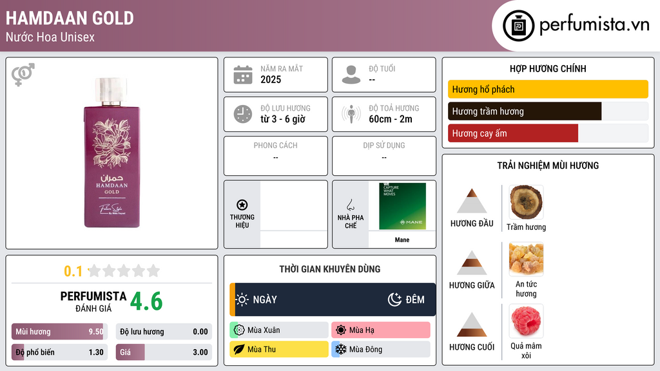Click the HAMDAAN GOLD title
Viewport: 660px width, 371px height.
tap(70, 18)
